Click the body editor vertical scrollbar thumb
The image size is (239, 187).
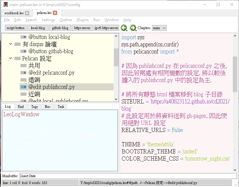[x=235, y=74]
